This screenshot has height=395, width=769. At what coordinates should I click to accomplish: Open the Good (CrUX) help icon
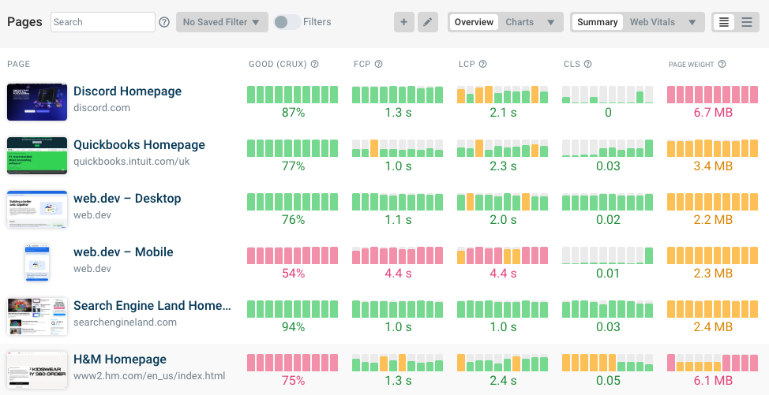click(x=315, y=64)
